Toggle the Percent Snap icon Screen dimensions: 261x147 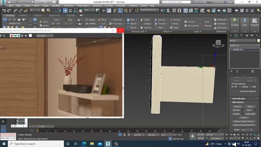pos(126,11)
